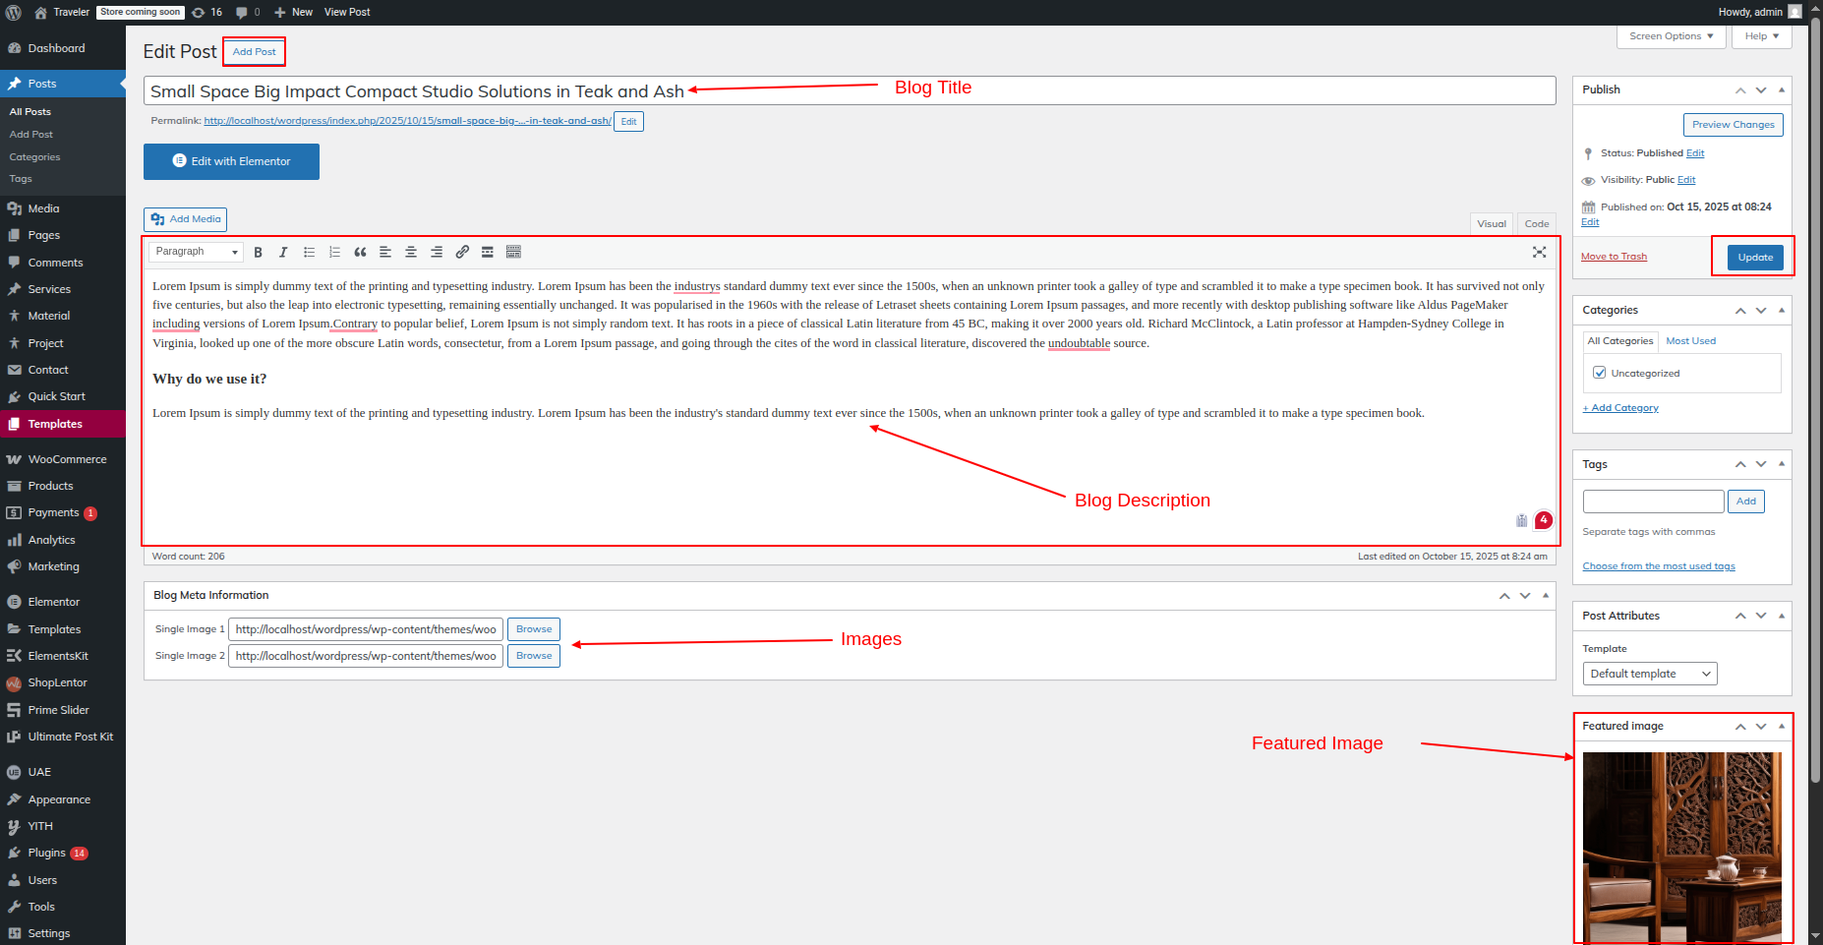
Task: Click the align center icon
Action: (411, 253)
